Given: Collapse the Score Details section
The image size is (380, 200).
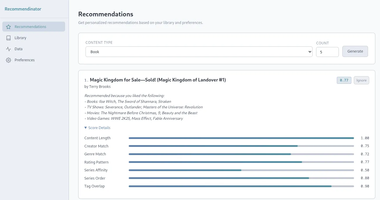Looking at the screenshot, I should coord(97,128).
